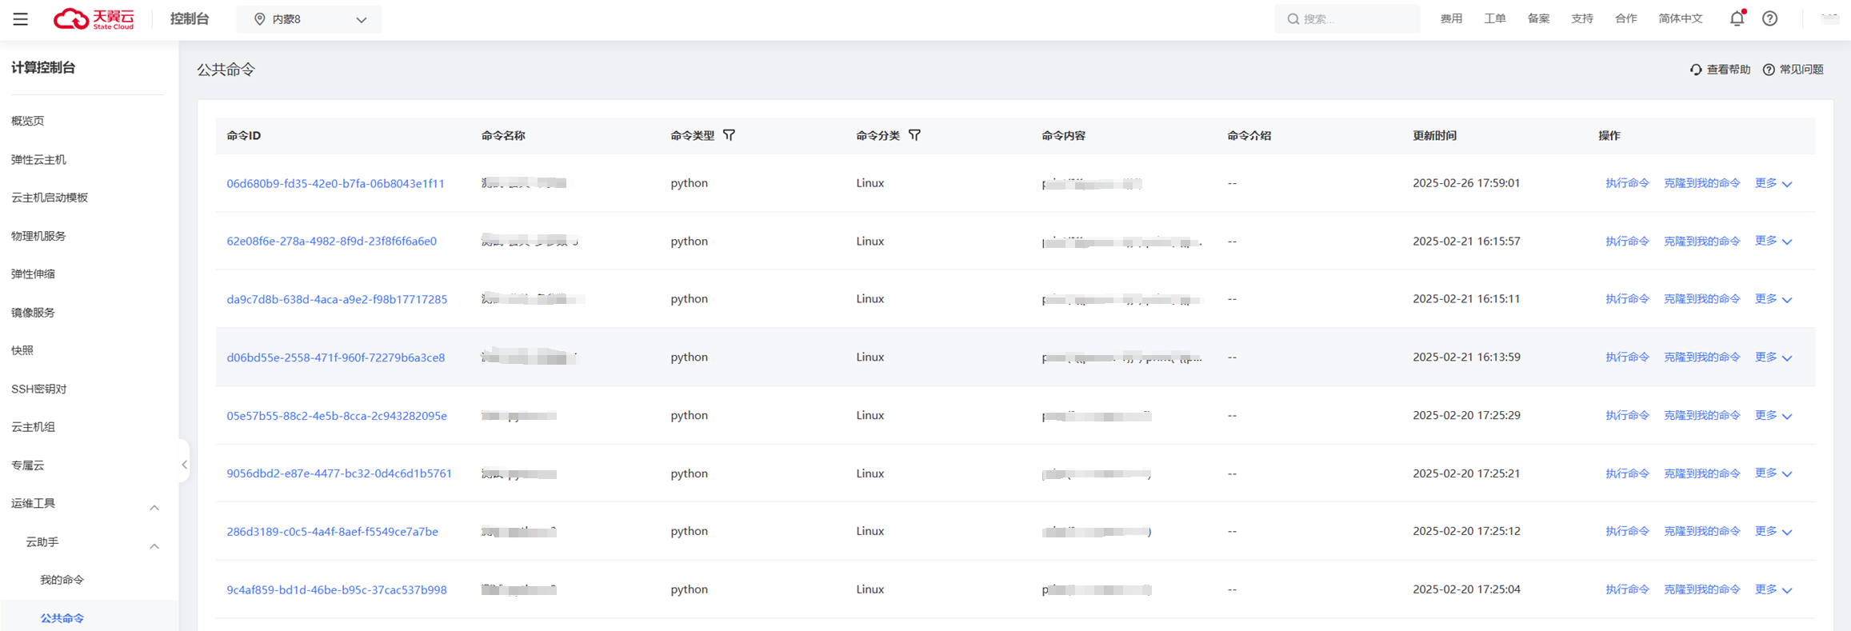1851x631 pixels.
Task: Click 克隆到我的命令 for command da9c7d8b
Action: tap(1701, 299)
